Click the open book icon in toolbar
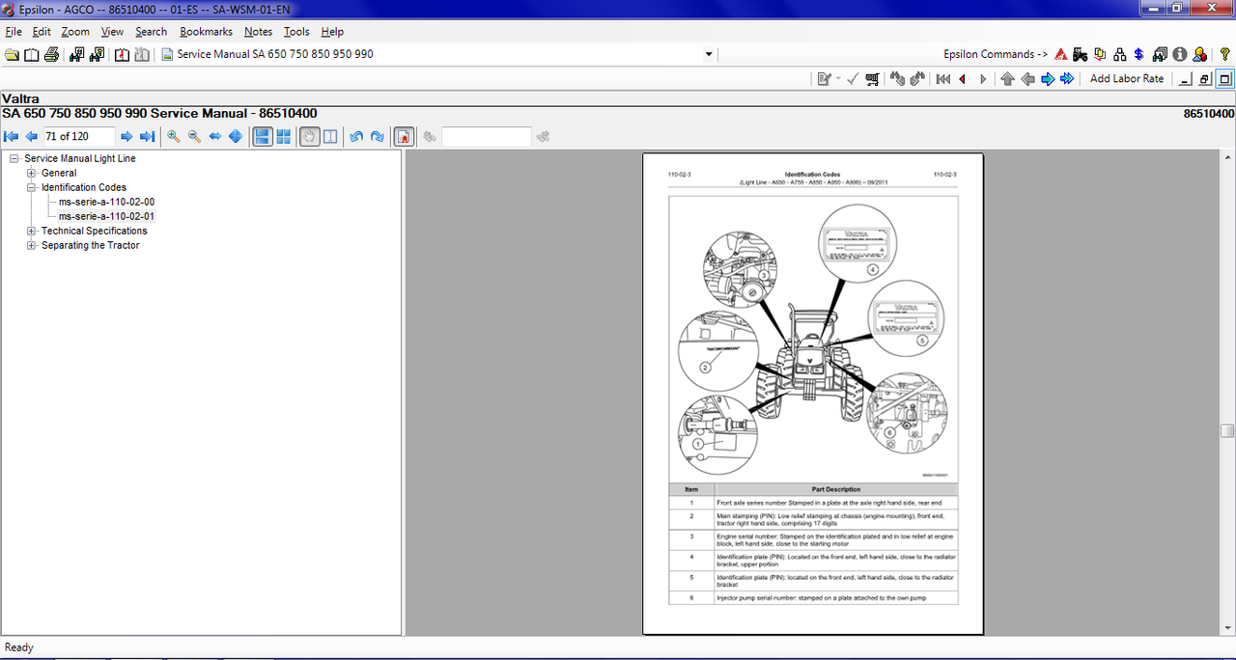 click(32, 54)
